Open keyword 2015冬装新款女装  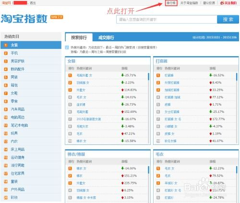click(89, 119)
